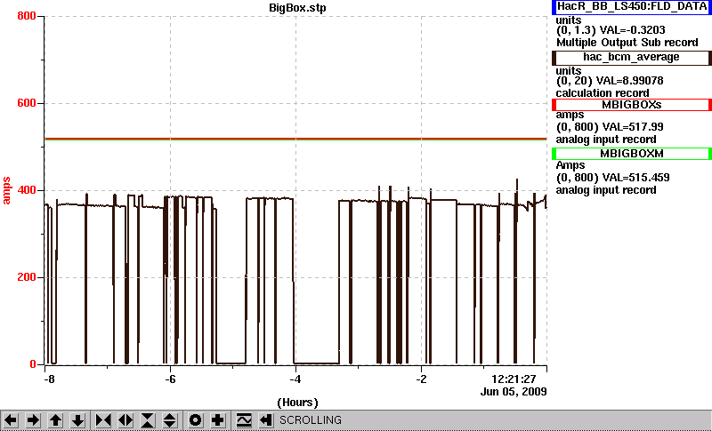The width and height of the screenshot is (712, 431).
Task: Click the date Jun 05, 2009
Action: point(514,392)
